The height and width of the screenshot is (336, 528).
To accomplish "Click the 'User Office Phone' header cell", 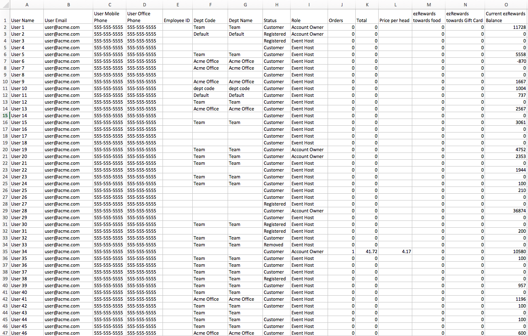I will (x=144, y=17).
